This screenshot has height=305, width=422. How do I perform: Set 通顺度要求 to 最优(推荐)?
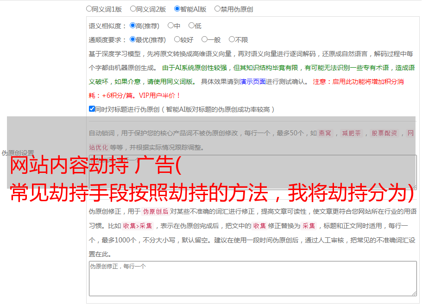[x=132, y=39]
